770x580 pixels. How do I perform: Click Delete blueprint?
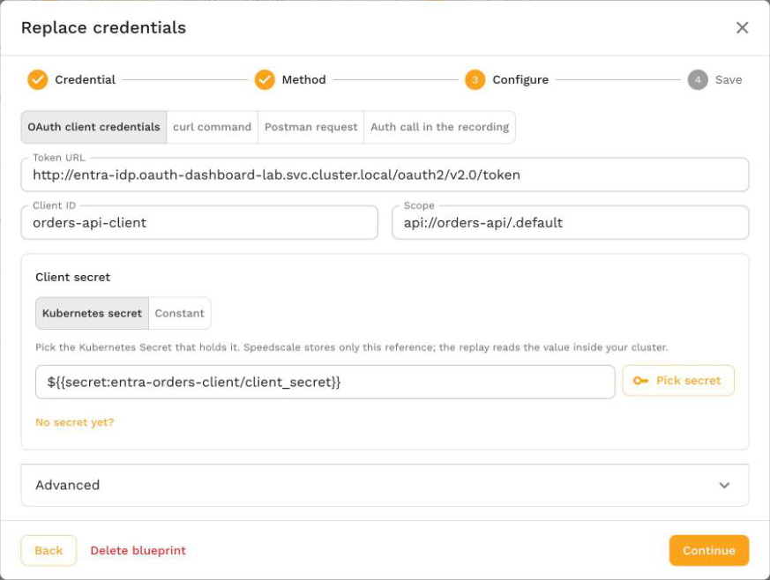point(138,551)
